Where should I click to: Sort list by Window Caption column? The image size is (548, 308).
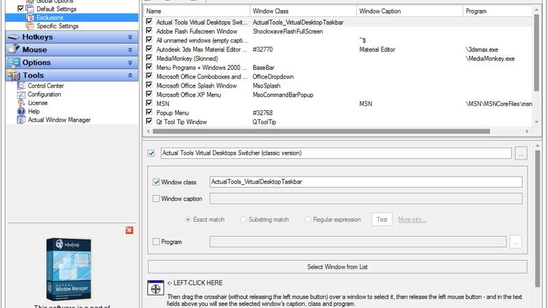click(410, 11)
